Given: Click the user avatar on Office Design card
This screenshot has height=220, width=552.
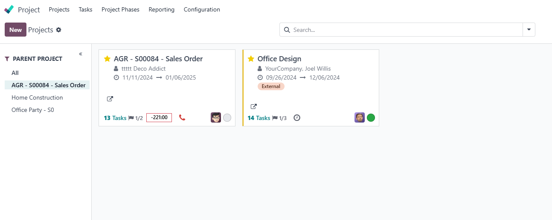Looking at the screenshot, I should [x=360, y=117].
